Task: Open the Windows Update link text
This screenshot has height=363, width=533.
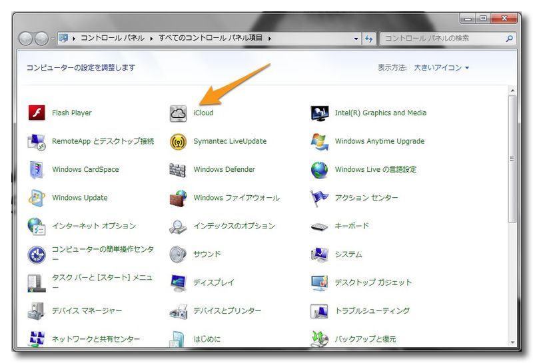Action: pyautogui.click(x=79, y=198)
